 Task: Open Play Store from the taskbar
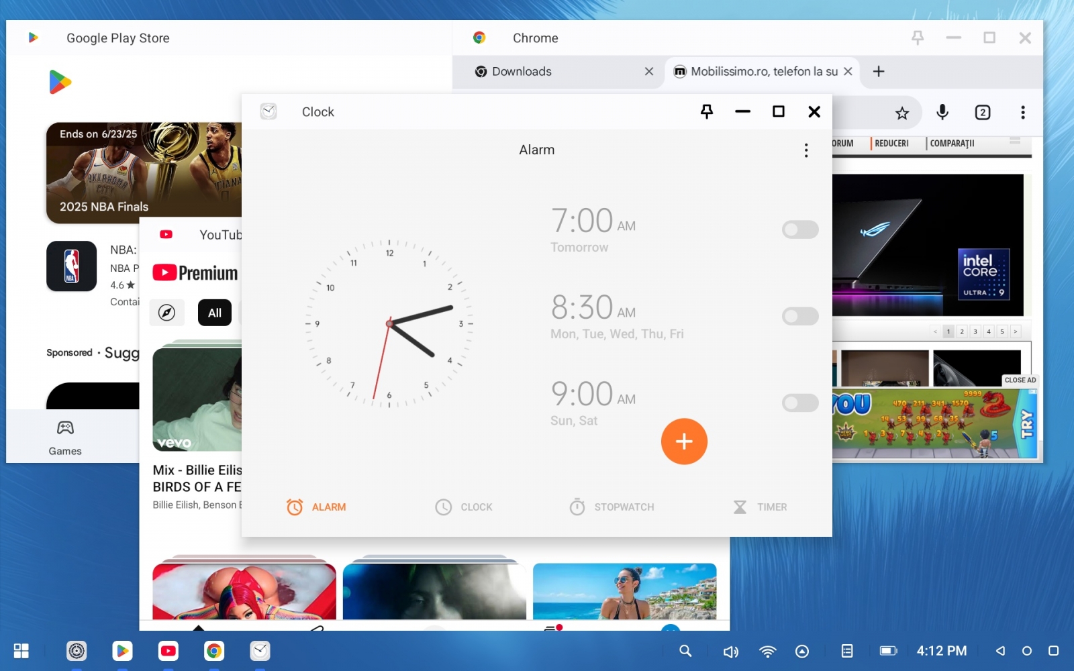point(122,651)
